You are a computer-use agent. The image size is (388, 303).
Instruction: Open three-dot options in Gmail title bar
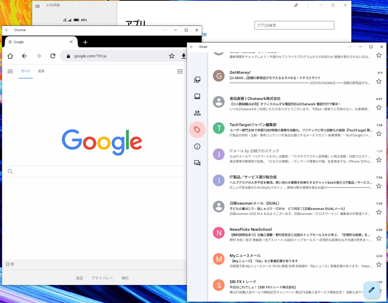[350, 47]
